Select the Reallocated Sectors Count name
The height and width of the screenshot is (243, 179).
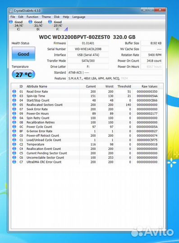click(x=44, y=105)
